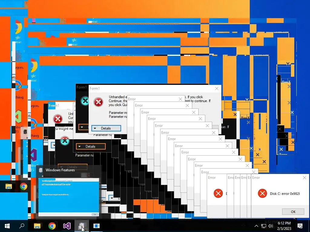Image resolution: width=310 pixels, height=232 pixels.
Task: Click the purple Visual Studio desktop icon
Action: pyautogui.click(x=34, y=155)
